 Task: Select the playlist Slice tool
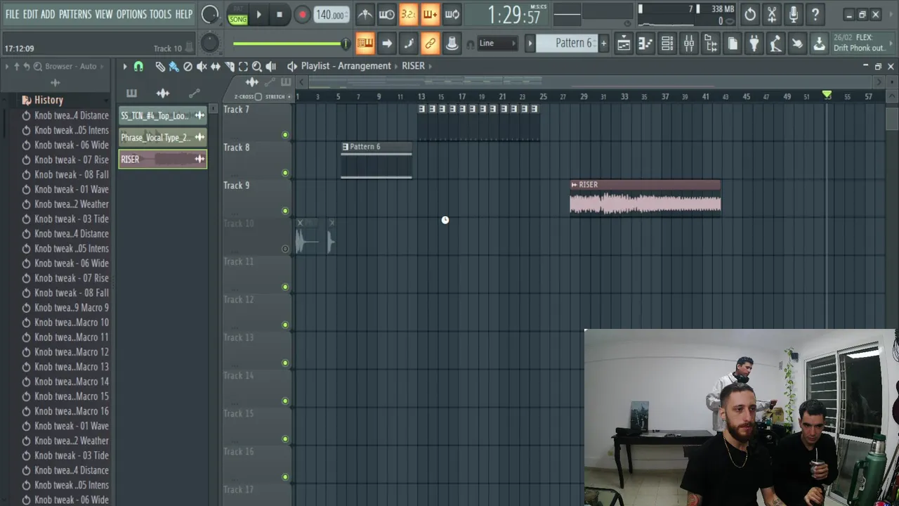coord(230,66)
